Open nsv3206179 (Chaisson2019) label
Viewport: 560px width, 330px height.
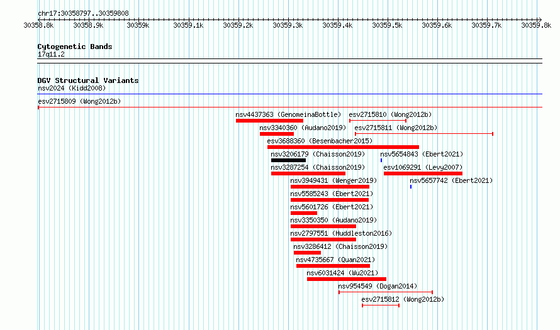point(318,154)
